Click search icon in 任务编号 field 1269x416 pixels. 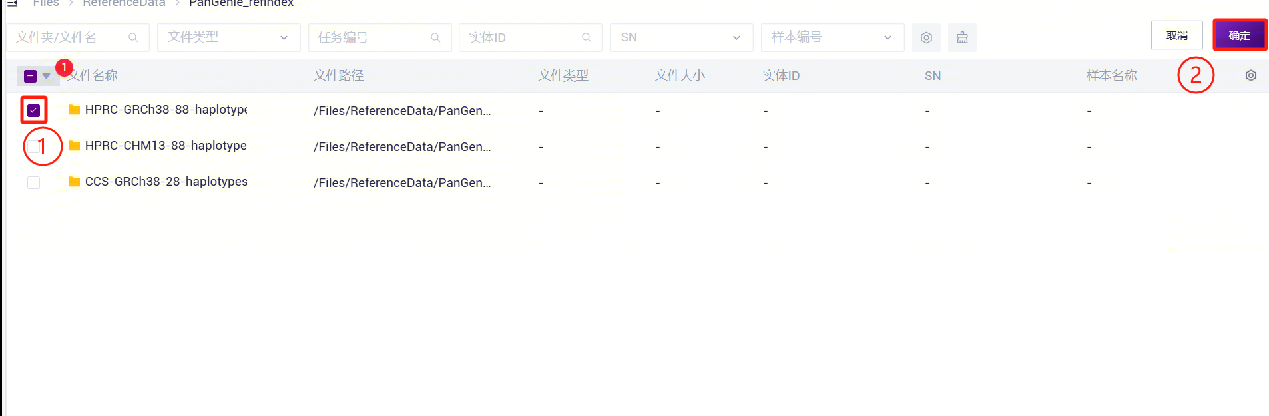(435, 38)
